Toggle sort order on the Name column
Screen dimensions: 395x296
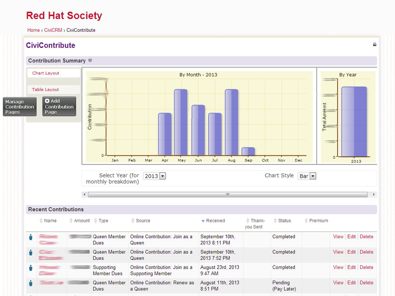41,220
